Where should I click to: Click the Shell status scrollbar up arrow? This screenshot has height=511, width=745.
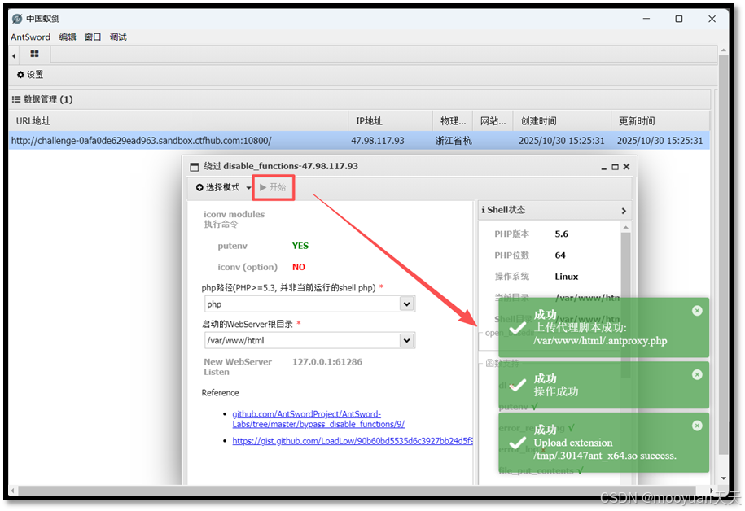pos(626,228)
